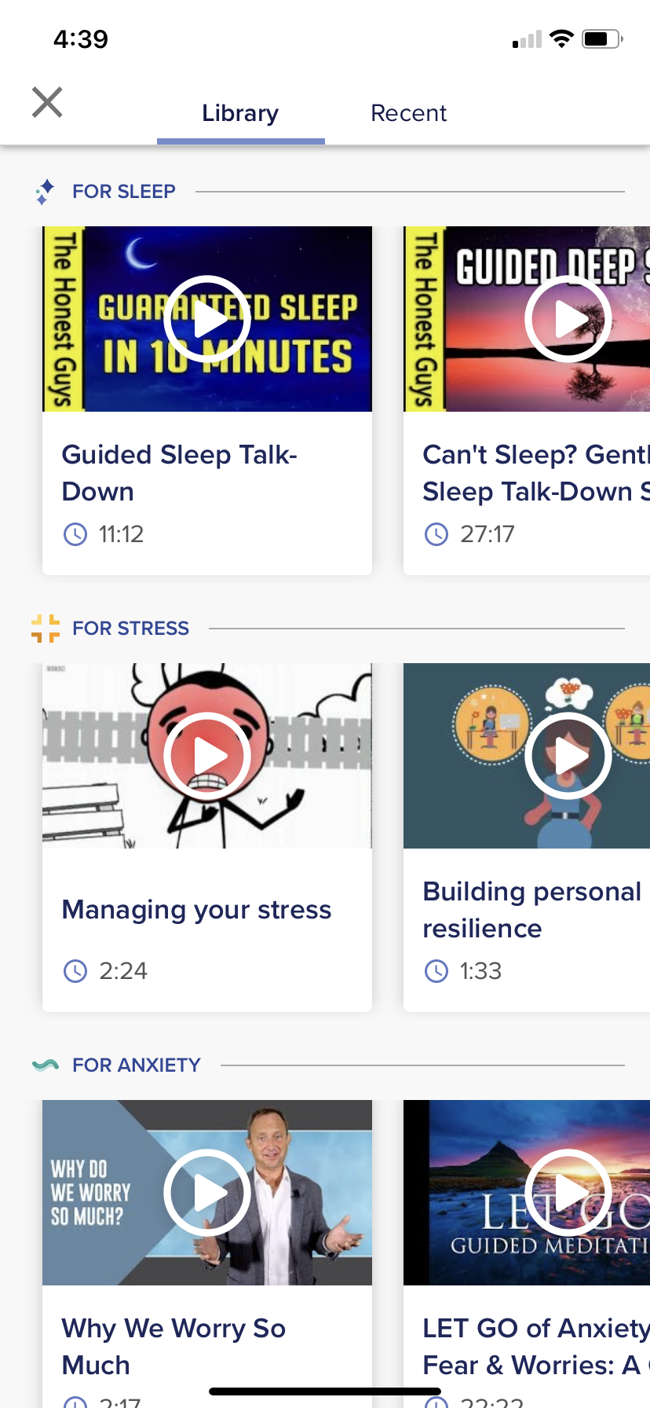Tap the For Sleep sparkle icon
The image size is (650, 1408).
tap(45, 192)
